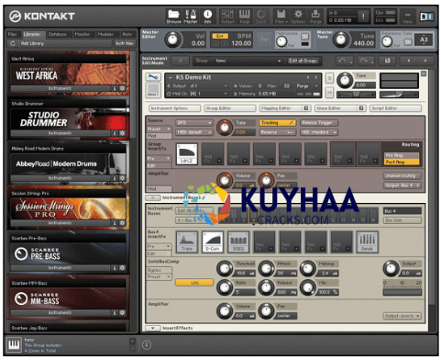The height and width of the screenshot is (360, 441).
Task: Click the NI logo at top right
Action: click(x=427, y=17)
